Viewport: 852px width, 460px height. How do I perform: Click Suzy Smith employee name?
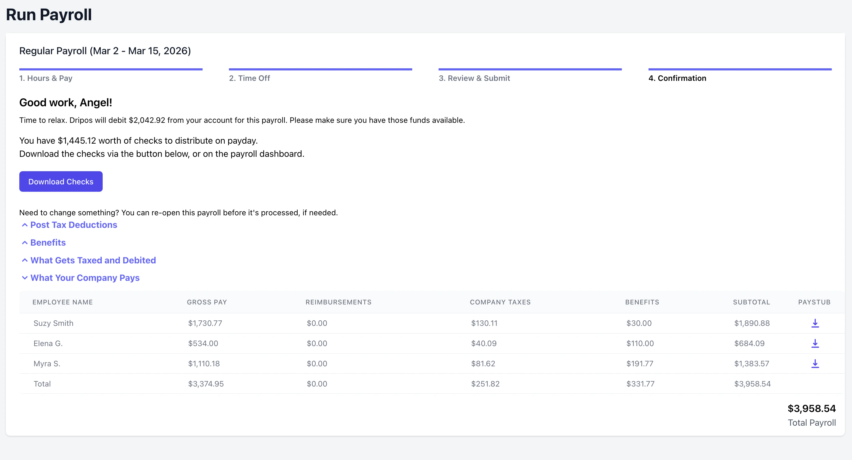click(x=53, y=323)
